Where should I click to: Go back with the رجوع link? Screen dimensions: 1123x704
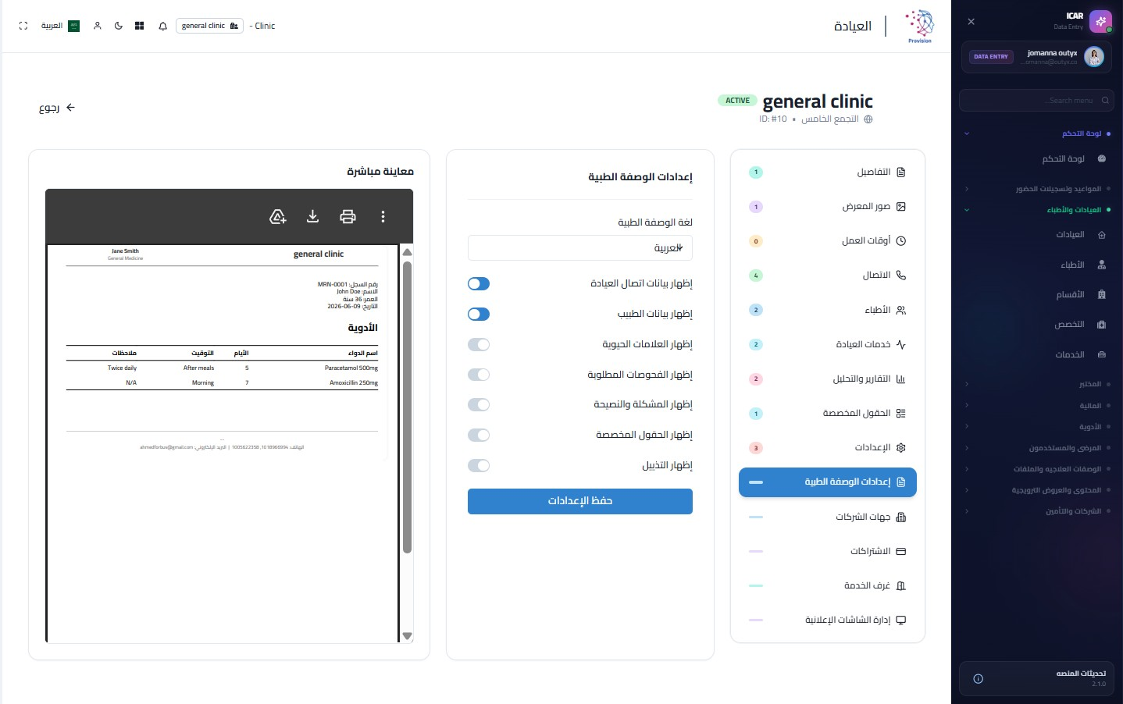click(x=57, y=108)
